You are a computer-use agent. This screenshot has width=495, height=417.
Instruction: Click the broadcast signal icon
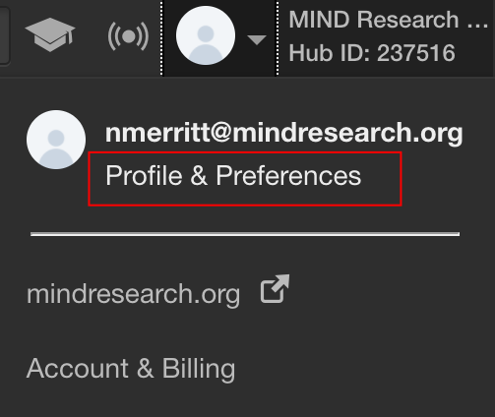point(128,36)
